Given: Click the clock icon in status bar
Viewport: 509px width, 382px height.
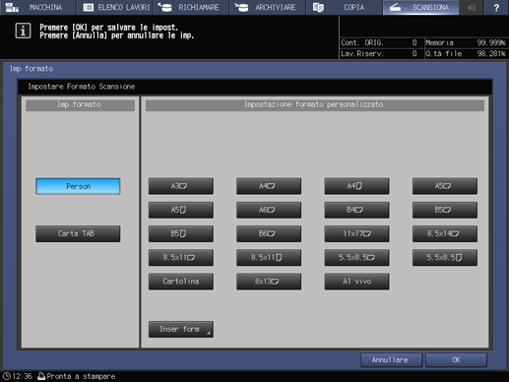Looking at the screenshot, I should [x=7, y=376].
